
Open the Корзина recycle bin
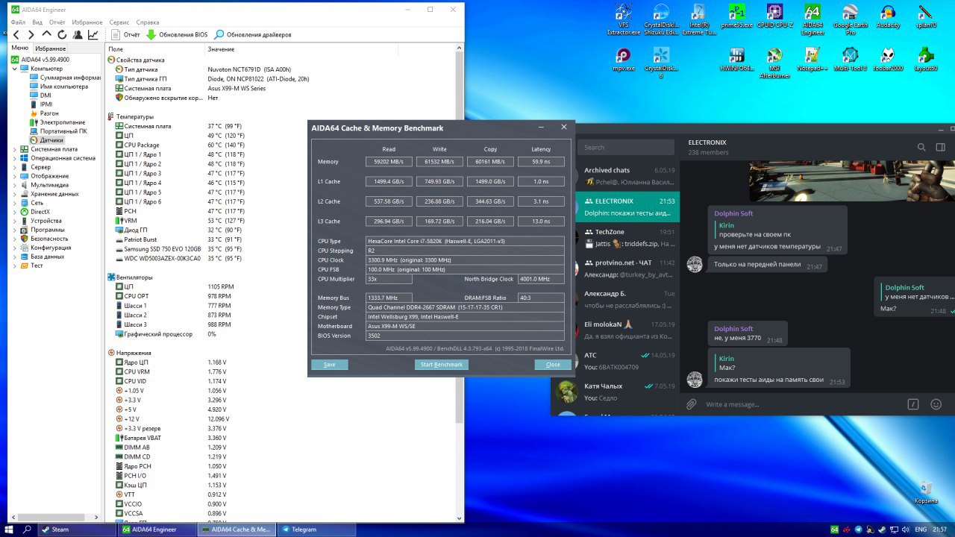[926, 492]
